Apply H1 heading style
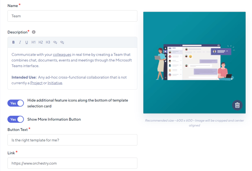 (33, 42)
